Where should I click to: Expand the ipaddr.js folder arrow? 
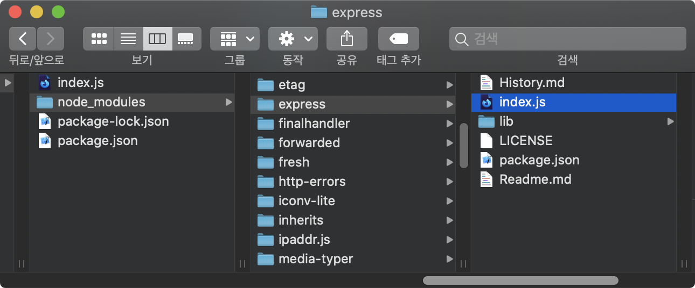point(449,240)
